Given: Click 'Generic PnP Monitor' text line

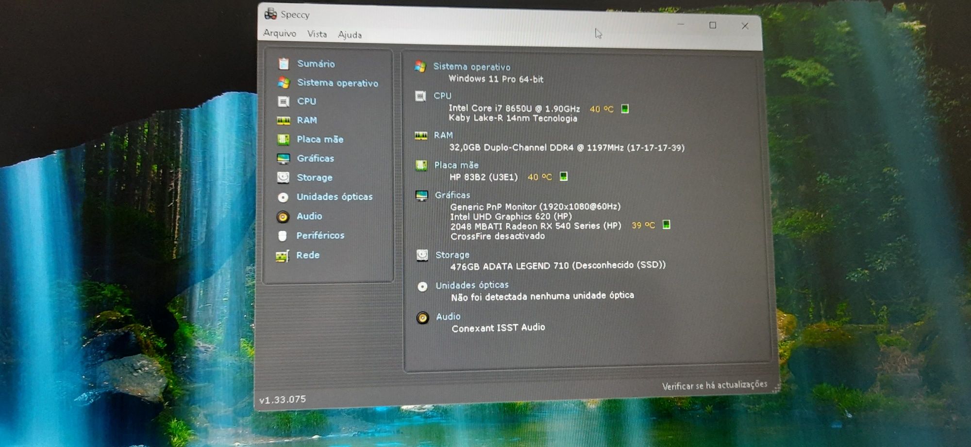Looking at the screenshot, I should (x=535, y=207).
